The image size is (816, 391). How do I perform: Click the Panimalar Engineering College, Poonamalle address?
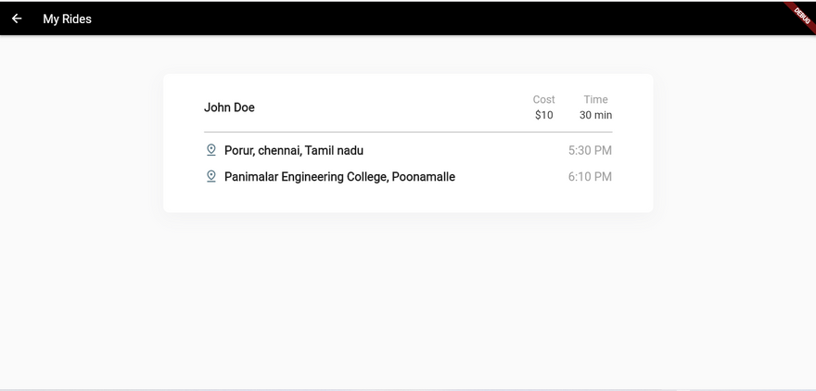click(339, 177)
